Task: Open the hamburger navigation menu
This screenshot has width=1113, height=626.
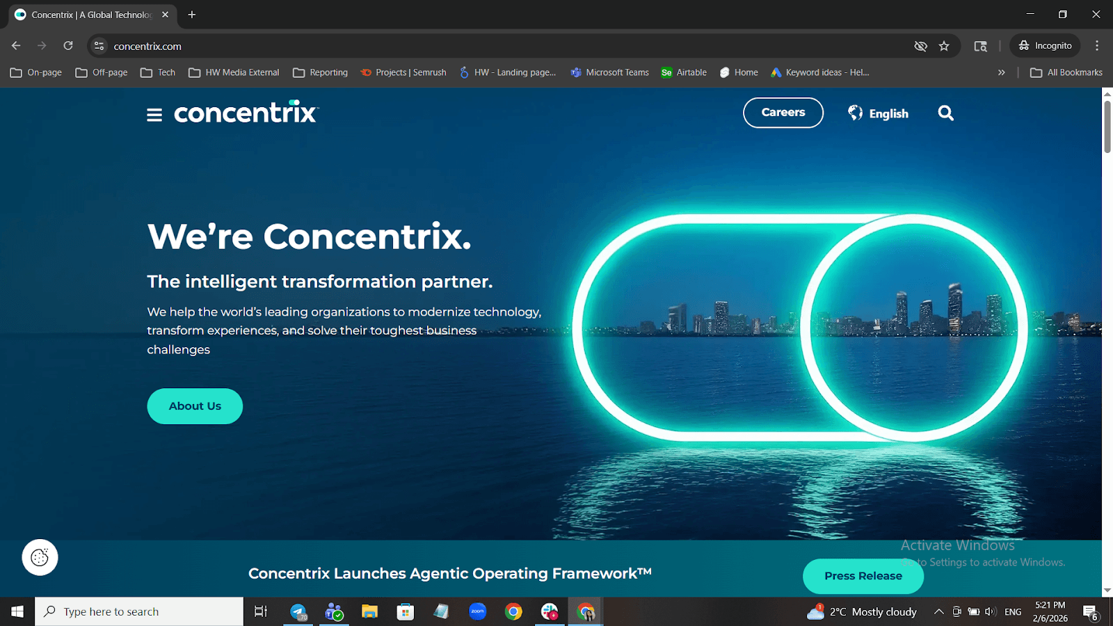Action: tap(154, 115)
